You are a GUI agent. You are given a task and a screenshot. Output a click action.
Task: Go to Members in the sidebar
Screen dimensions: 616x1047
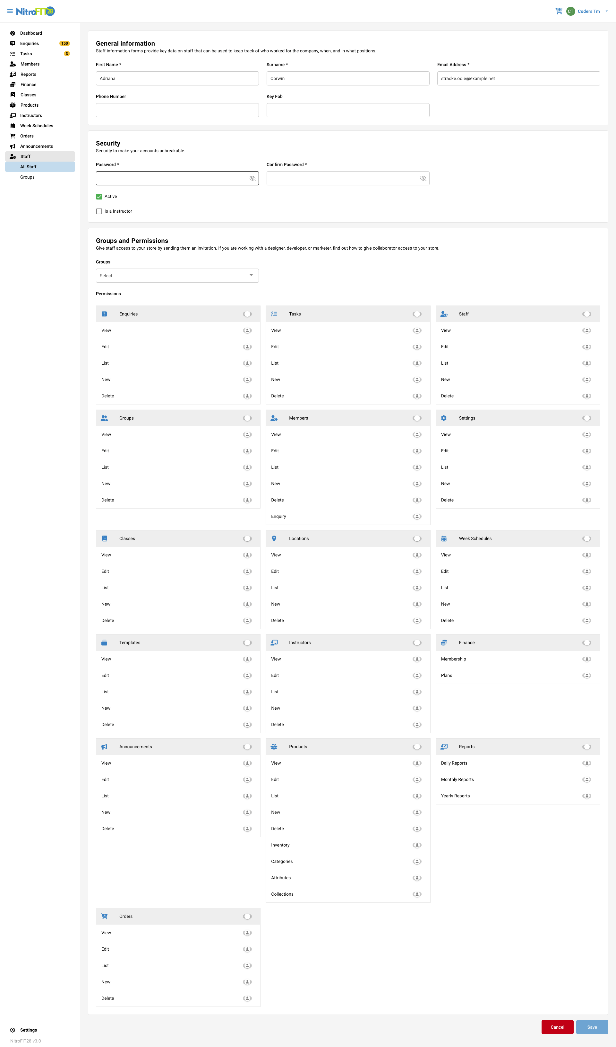coord(30,64)
